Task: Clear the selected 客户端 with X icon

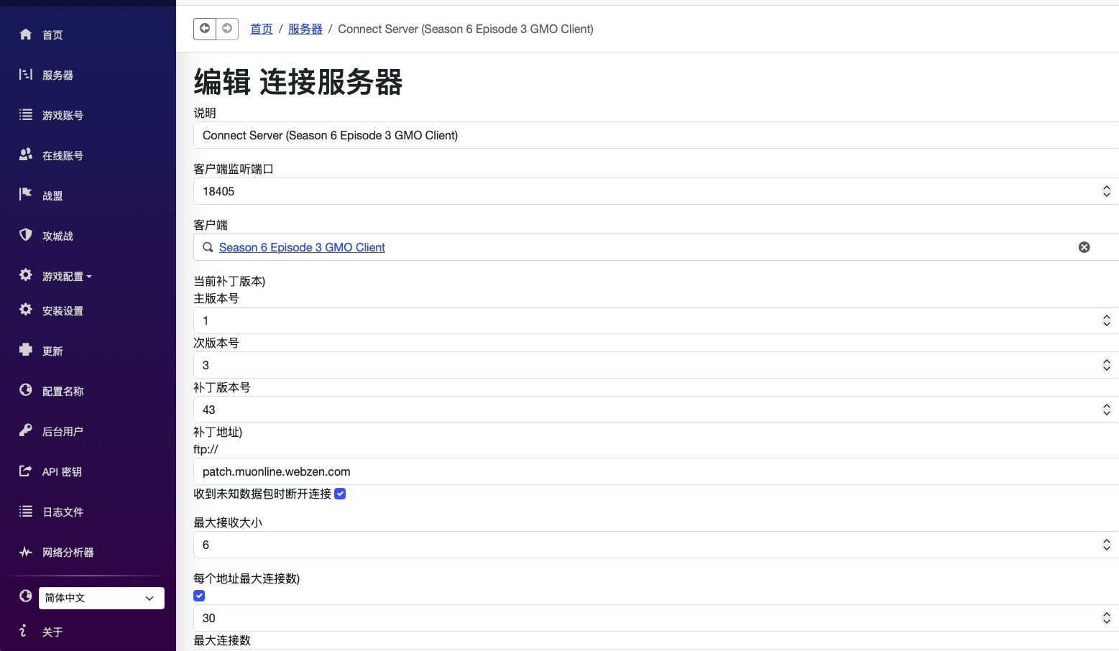Action: (1085, 247)
